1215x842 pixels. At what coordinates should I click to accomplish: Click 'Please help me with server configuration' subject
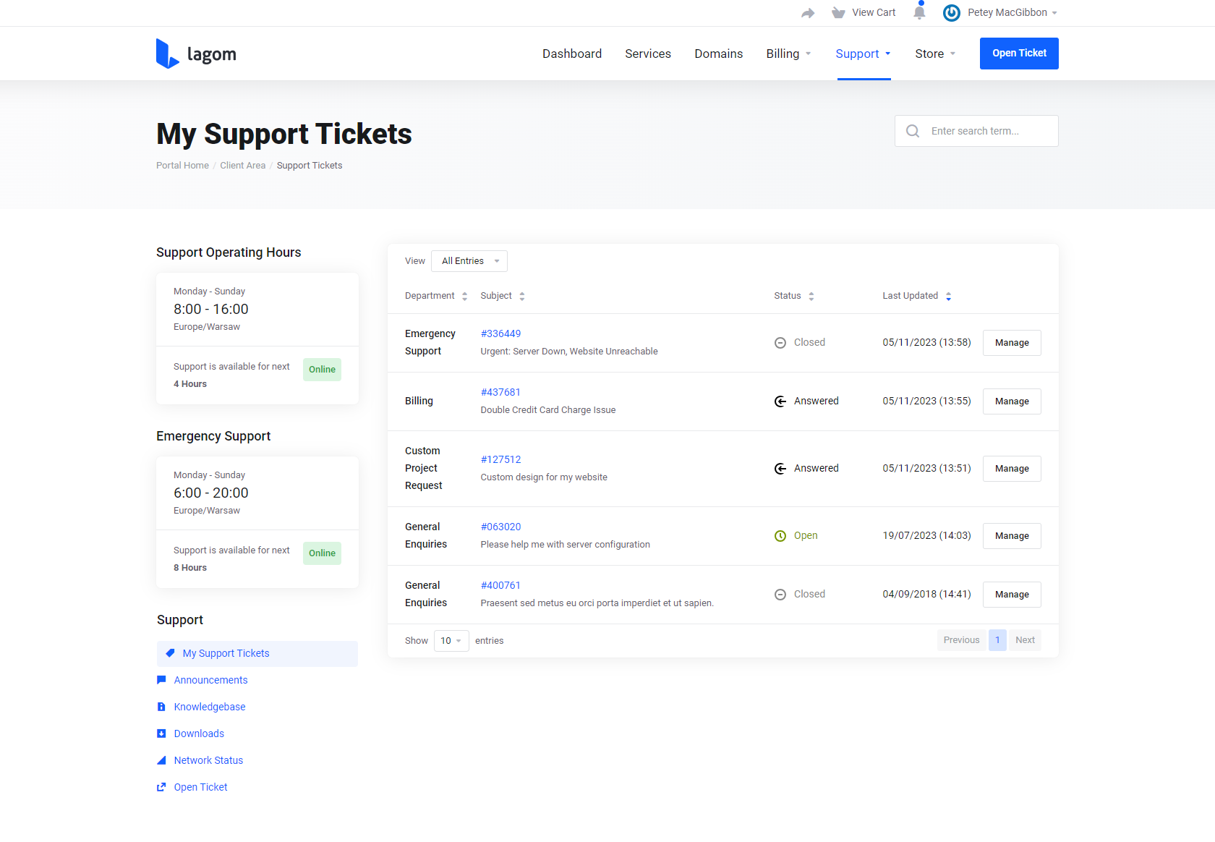pos(566,545)
